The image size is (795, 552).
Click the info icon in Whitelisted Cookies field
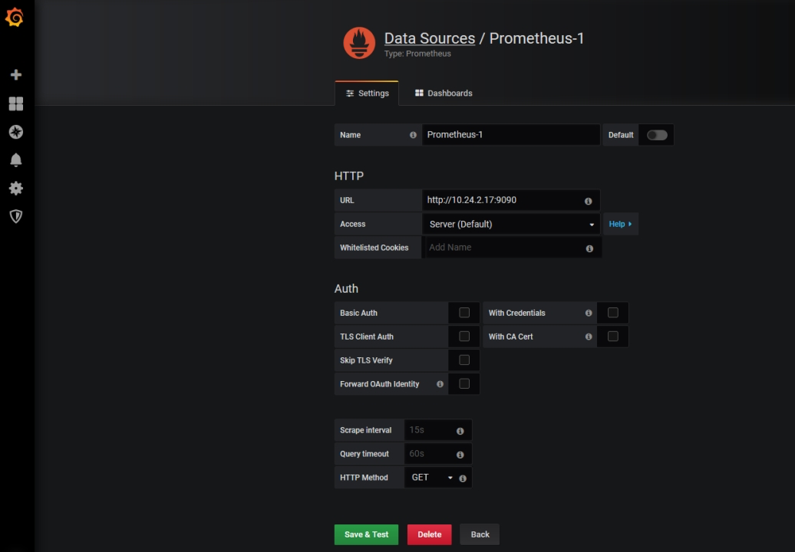coord(589,248)
